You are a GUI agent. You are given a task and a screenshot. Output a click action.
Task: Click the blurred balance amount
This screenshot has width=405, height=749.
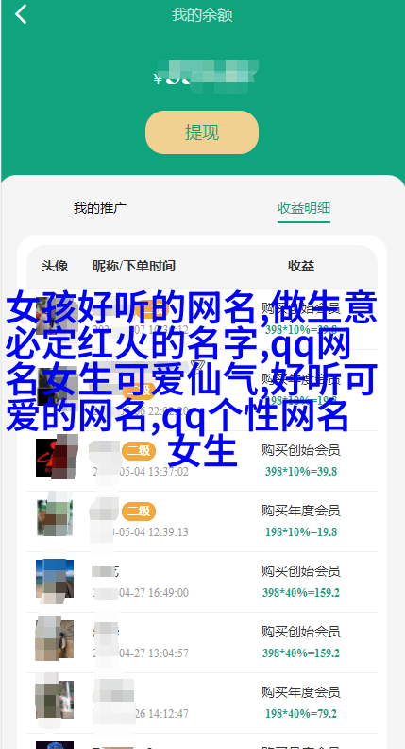pos(207,76)
